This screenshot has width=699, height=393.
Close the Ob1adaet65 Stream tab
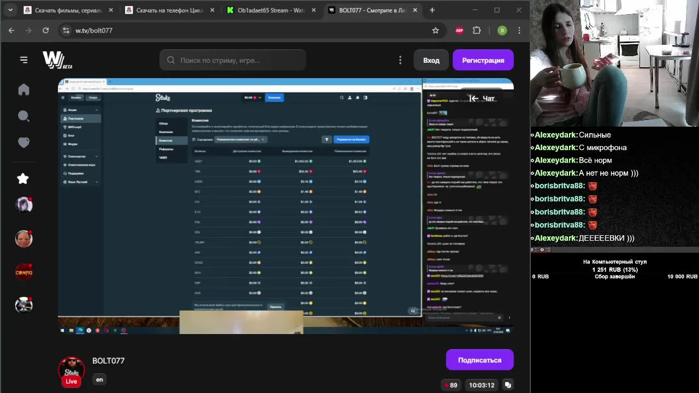[313, 10]
